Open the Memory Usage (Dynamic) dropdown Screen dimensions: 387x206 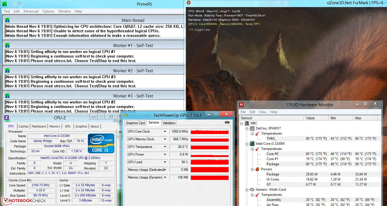coord(165,177)
